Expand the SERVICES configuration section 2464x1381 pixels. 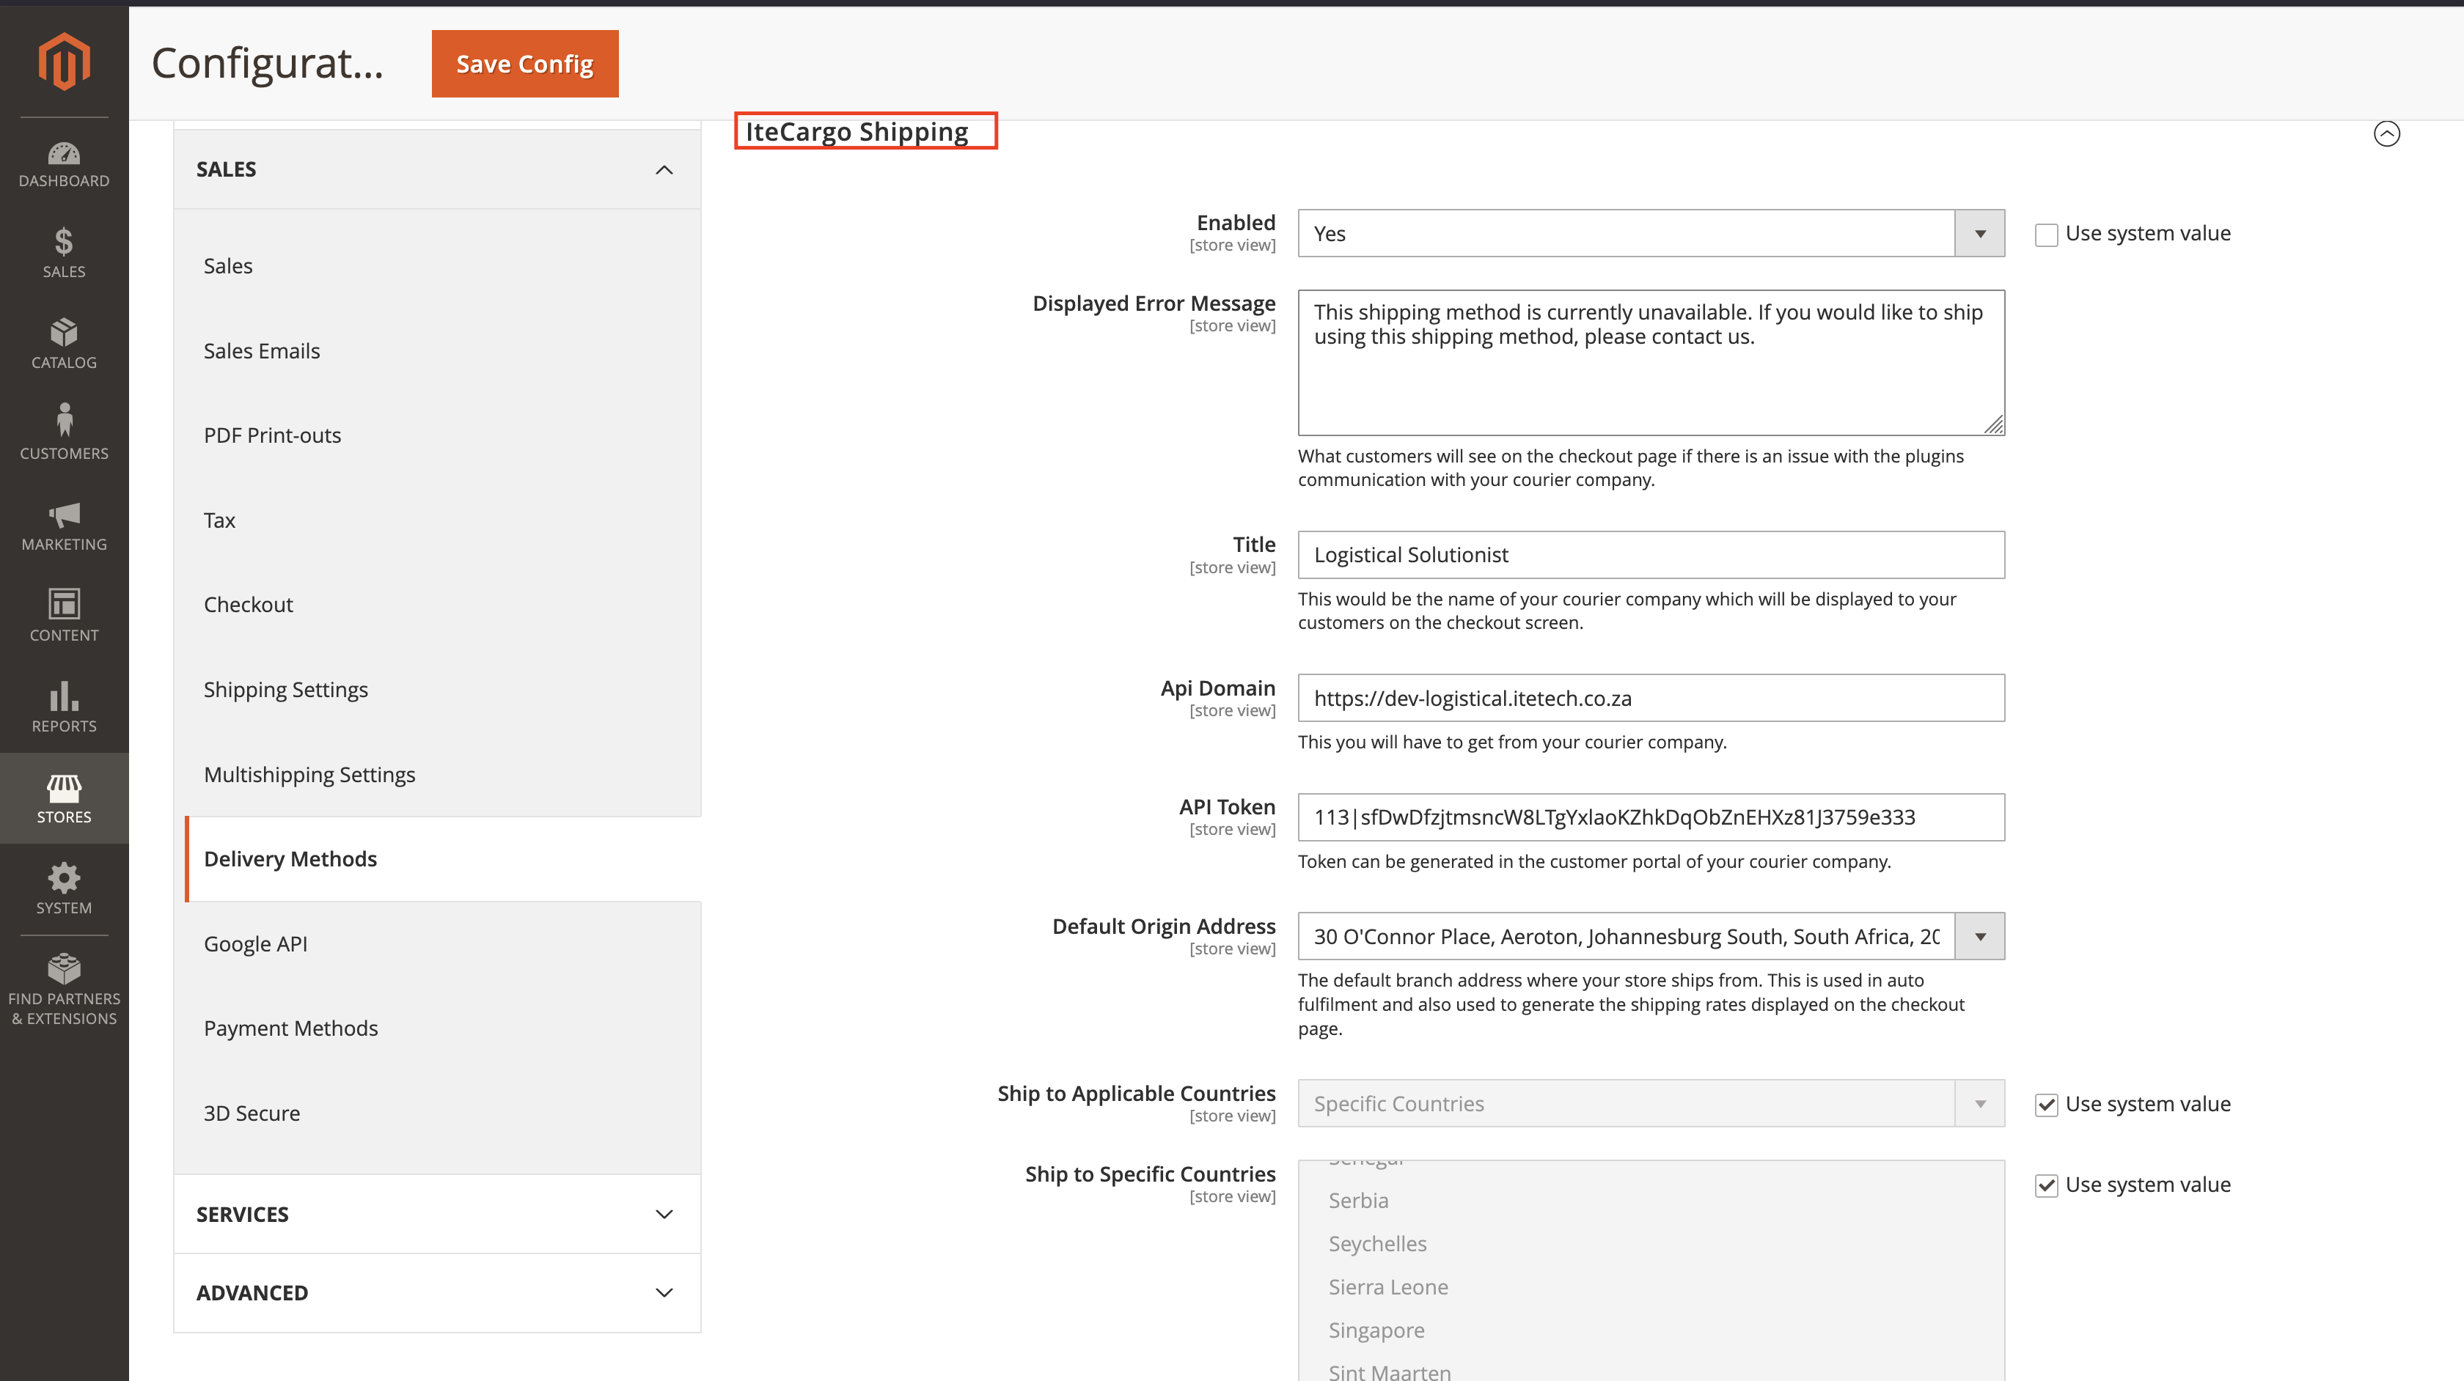point(435,1214)
